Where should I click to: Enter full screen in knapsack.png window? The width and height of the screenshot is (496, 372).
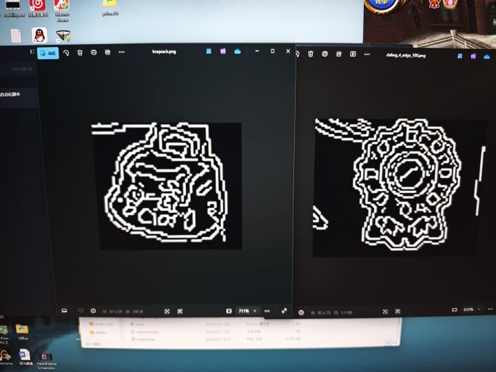[x=284, y=311]
